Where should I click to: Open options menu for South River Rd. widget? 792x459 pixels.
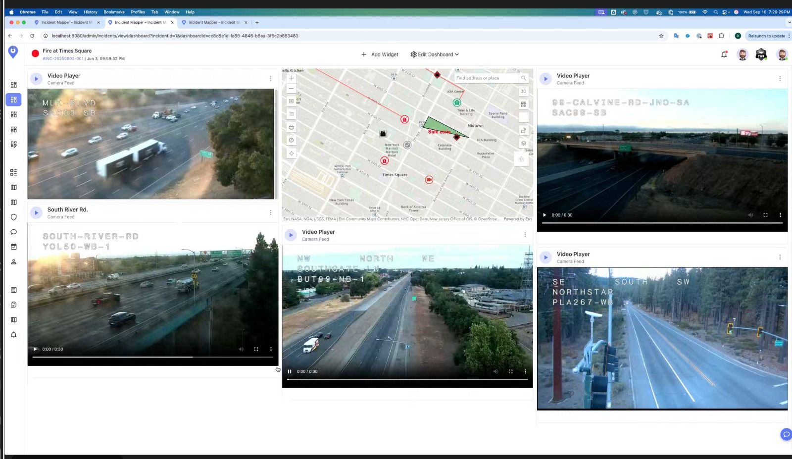(270, 212)
